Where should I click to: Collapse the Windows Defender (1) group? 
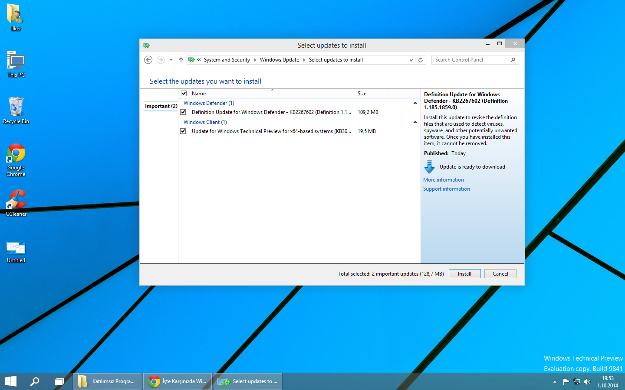tap(415, 103)
